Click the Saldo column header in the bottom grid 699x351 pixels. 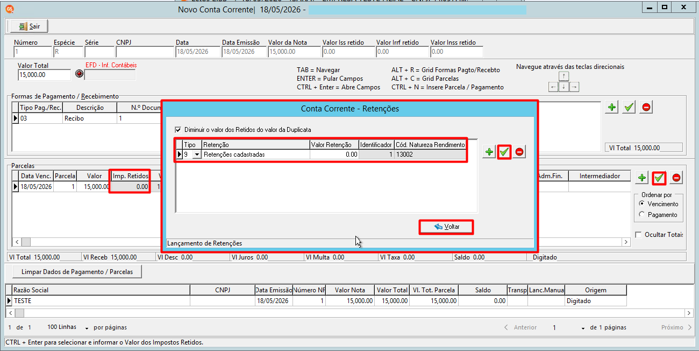(483, 290)
